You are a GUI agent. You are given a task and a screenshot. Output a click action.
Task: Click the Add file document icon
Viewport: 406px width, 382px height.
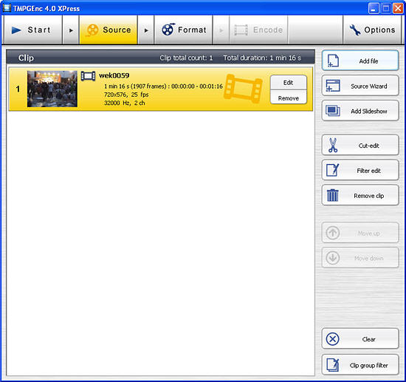[x=333, y=61]
